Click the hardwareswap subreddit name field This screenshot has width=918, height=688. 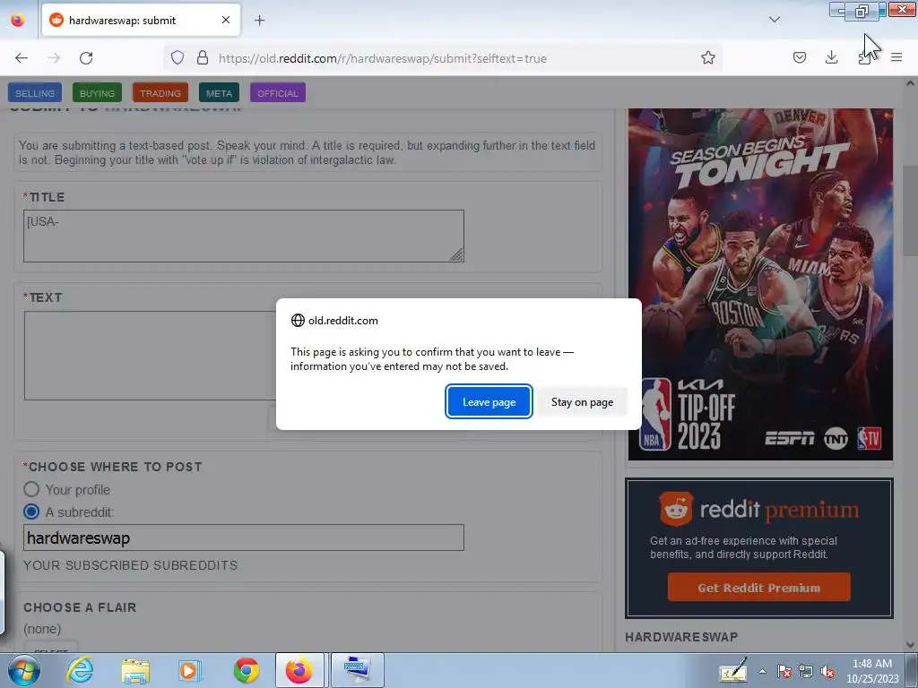[244, 537]
